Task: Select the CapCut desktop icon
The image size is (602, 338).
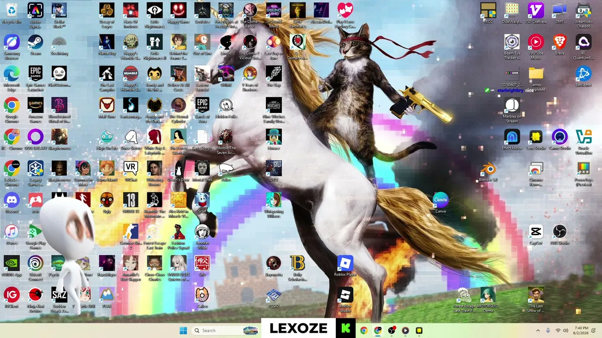Action: coord(536,234)
